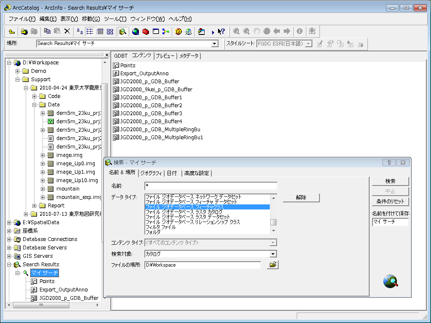Open the red ArcToolbox icon

[x=145, y=32]
